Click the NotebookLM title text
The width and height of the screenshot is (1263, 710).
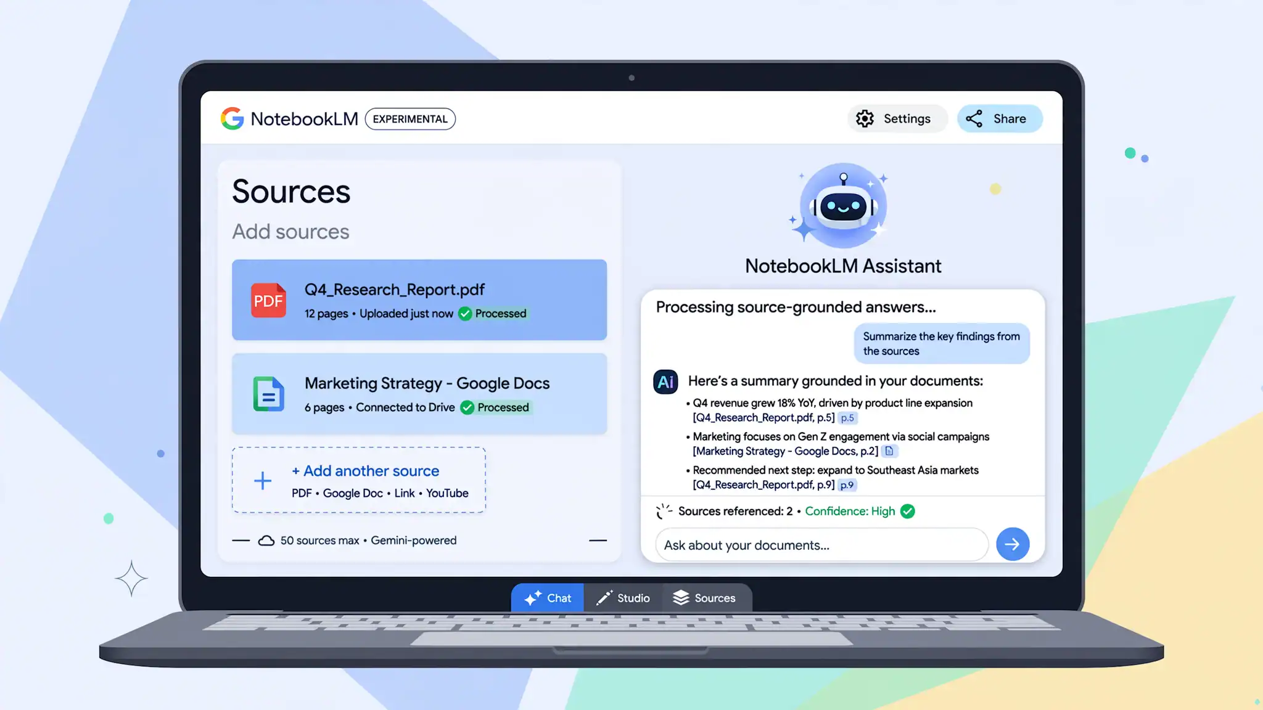click(x=304, y=119)
